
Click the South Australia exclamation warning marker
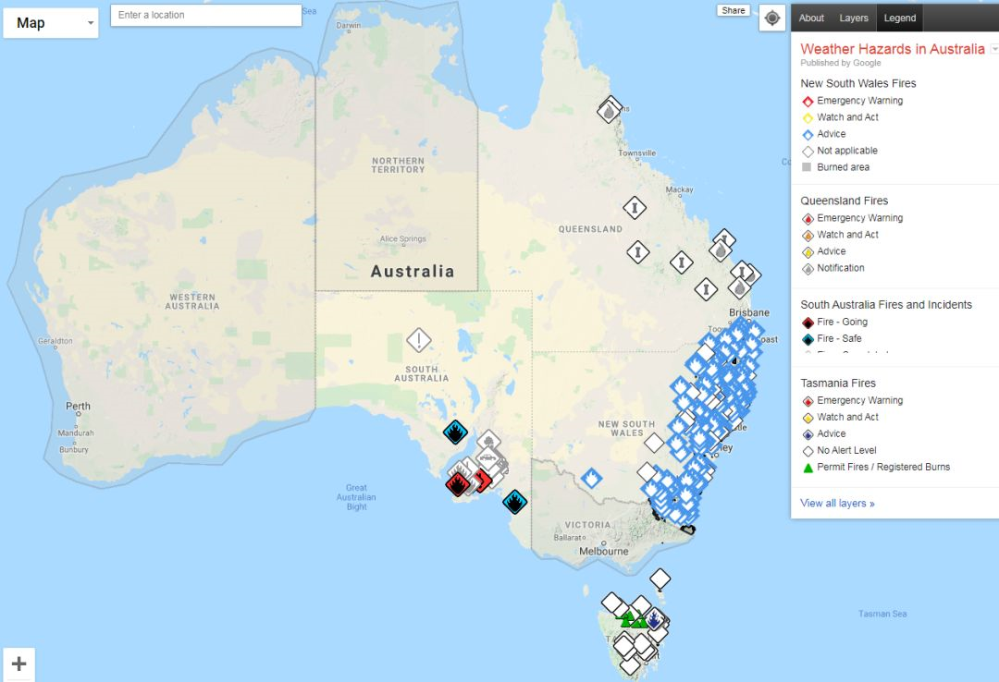point(419,340)
